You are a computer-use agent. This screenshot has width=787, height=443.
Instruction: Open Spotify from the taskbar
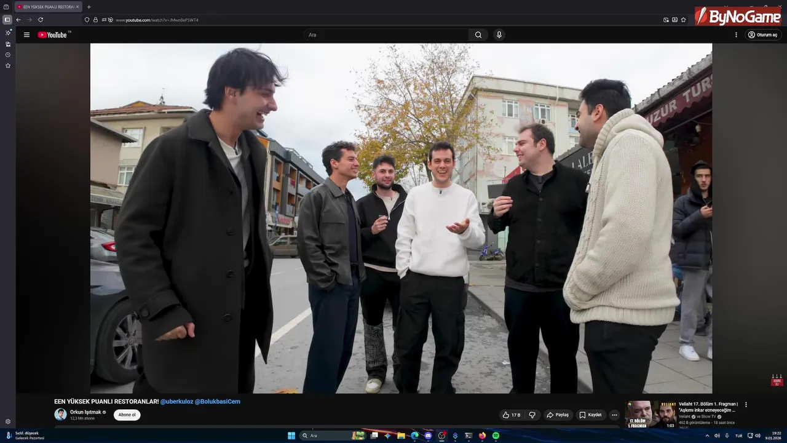(496, 436)
